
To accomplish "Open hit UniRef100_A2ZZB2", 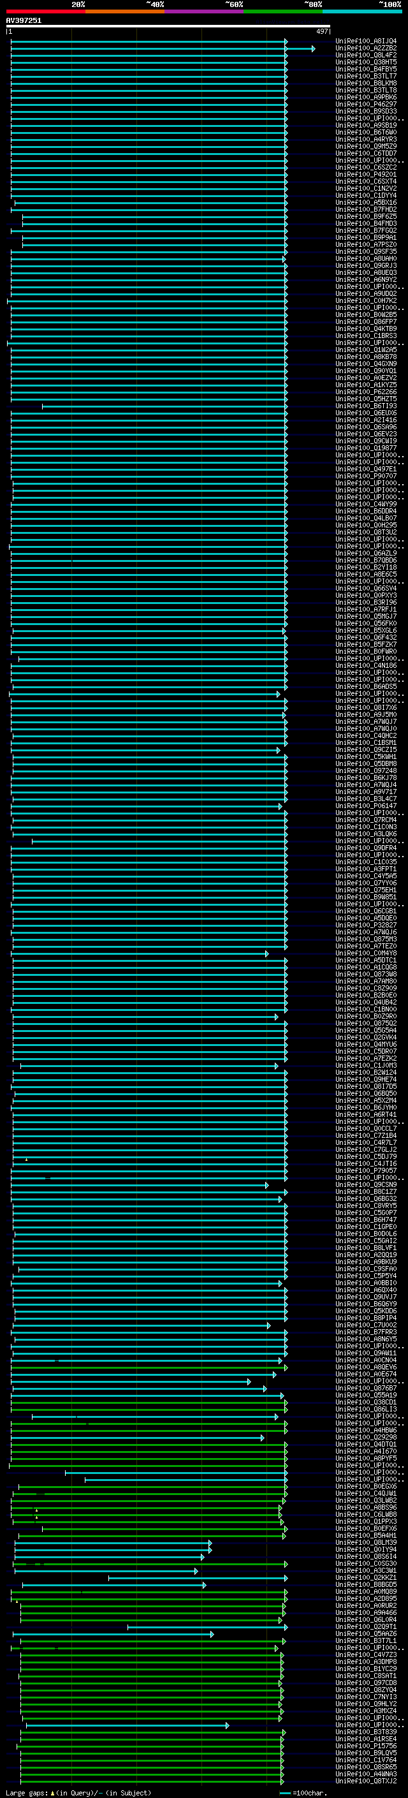I will click(366, 48).
